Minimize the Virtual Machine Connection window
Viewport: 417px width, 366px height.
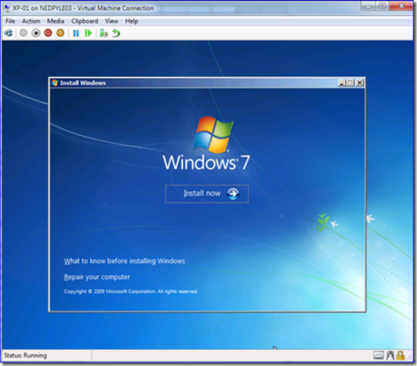368,6
